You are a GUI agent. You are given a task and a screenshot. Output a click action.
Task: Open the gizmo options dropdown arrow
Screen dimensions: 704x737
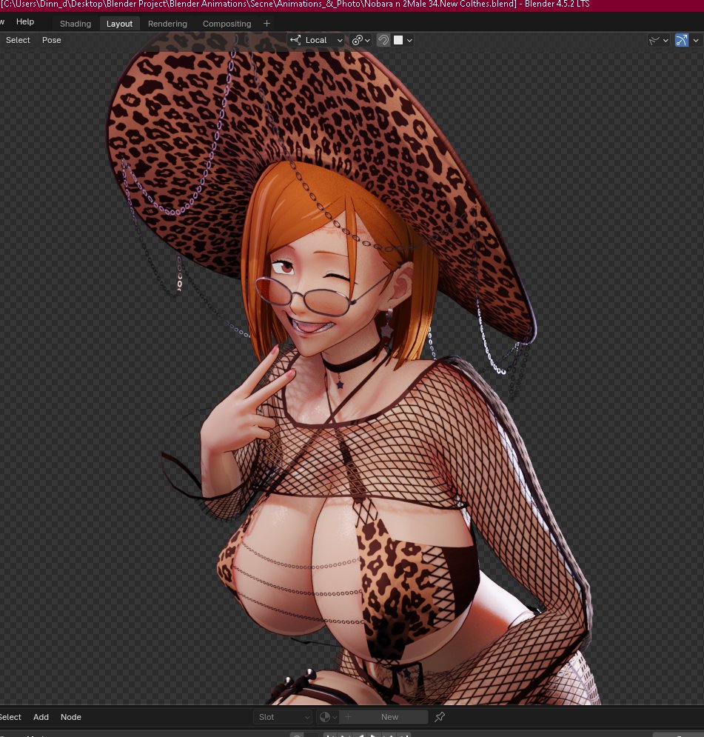(696, 40)
